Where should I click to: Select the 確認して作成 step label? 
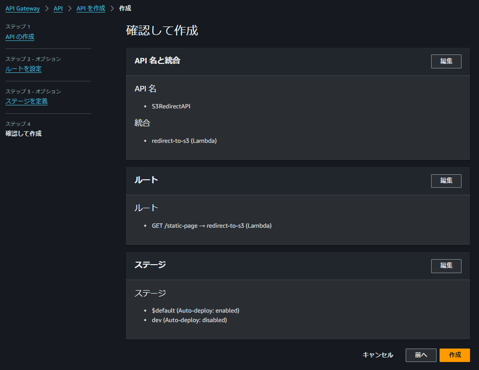[23, 133]
